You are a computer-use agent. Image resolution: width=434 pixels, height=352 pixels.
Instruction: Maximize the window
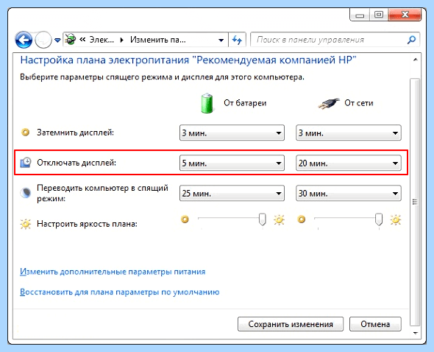click(379, 15)
